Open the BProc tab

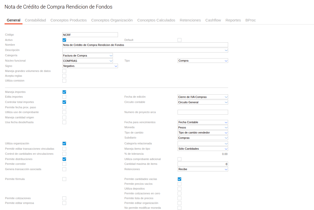coord(251,20)
